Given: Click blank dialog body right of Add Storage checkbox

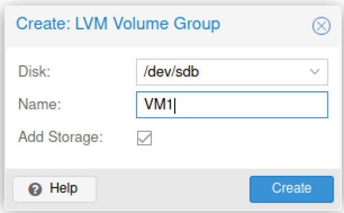Looking at the screenshot, I should point(241,138).
